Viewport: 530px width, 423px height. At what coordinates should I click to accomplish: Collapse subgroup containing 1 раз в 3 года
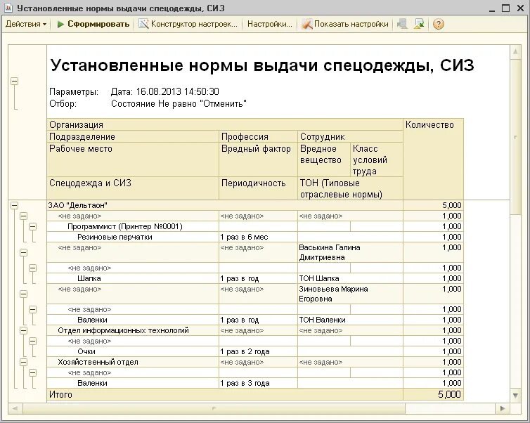point(32,372)
